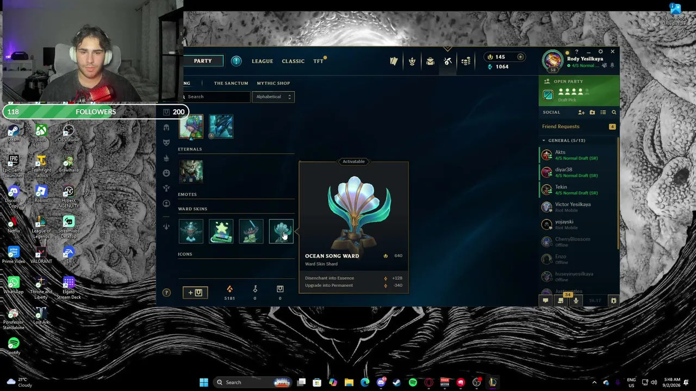Open the help question mark icon
This screenshot has height=391, width=696.
(x=166, y=293)
